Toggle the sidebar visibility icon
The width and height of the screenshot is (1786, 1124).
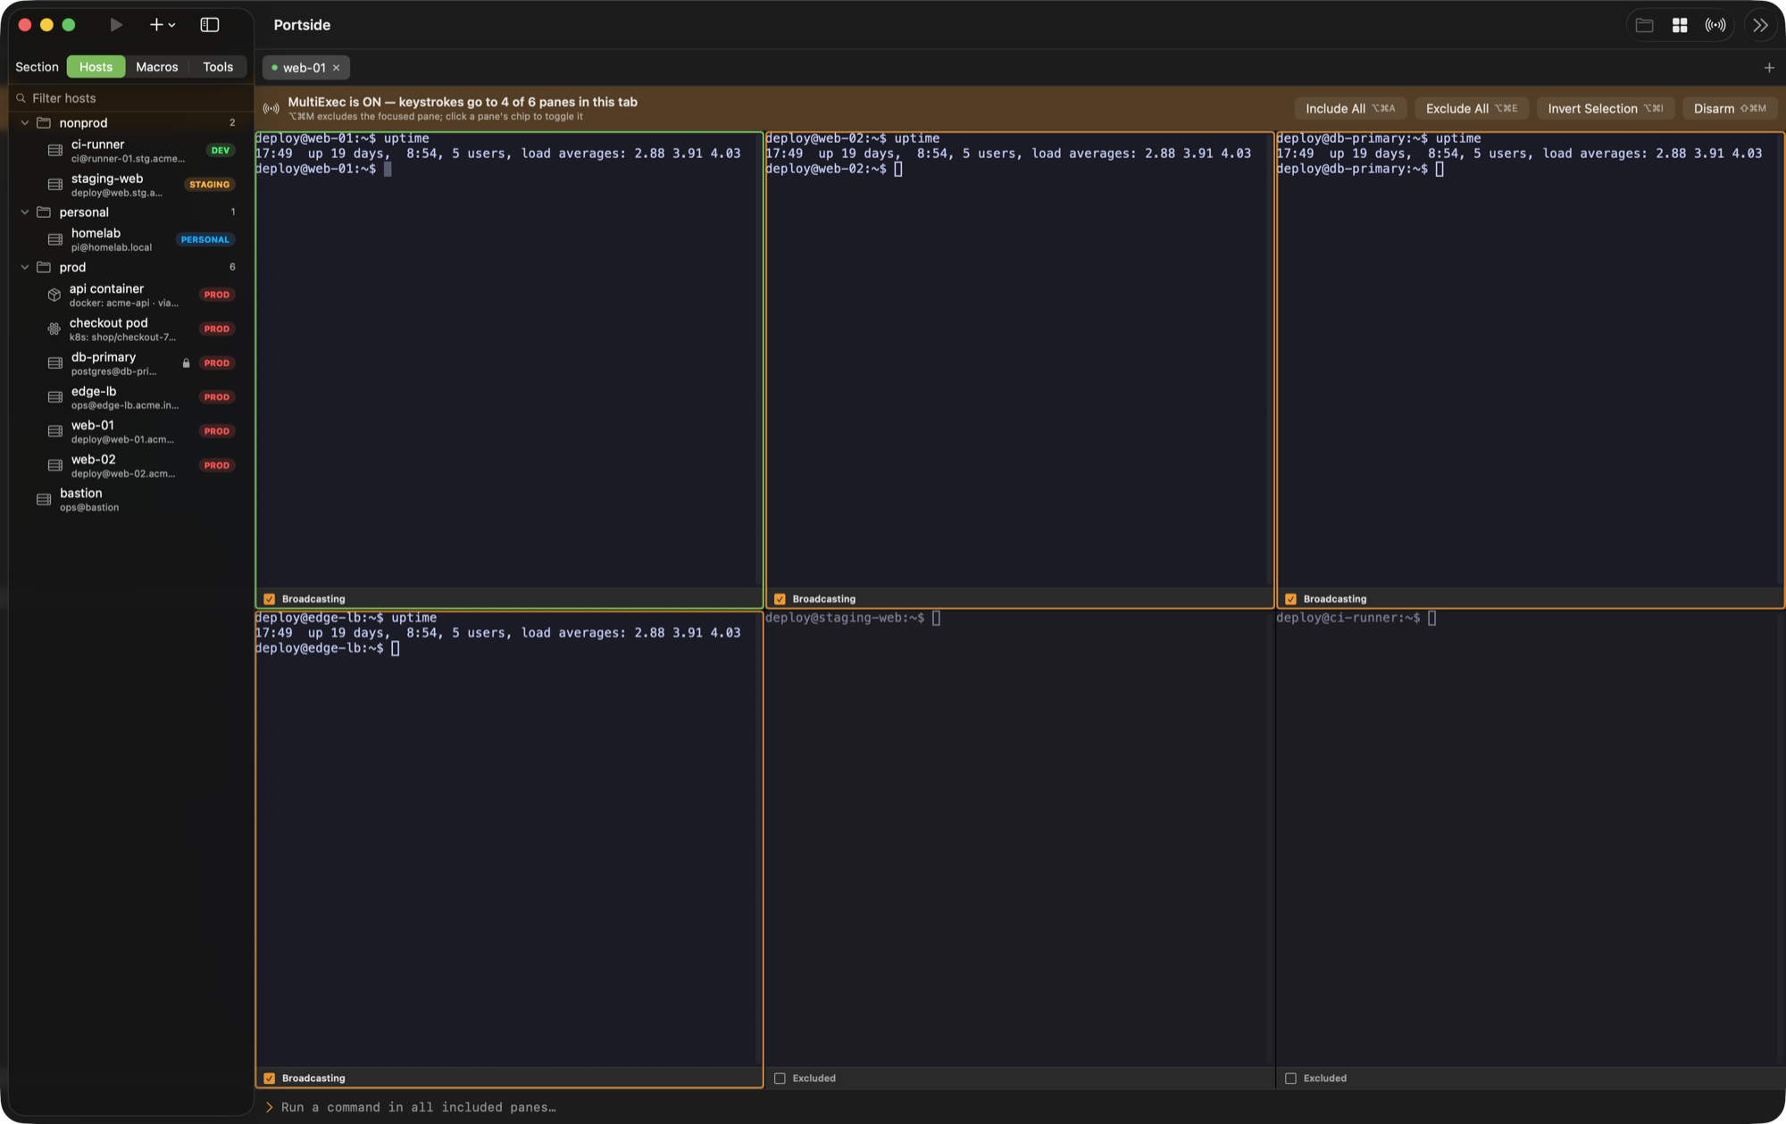tap(210, 25)
